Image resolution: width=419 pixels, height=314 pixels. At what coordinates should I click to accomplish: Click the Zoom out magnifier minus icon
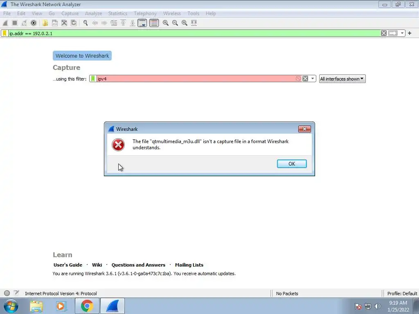click(x=175, y=23)
